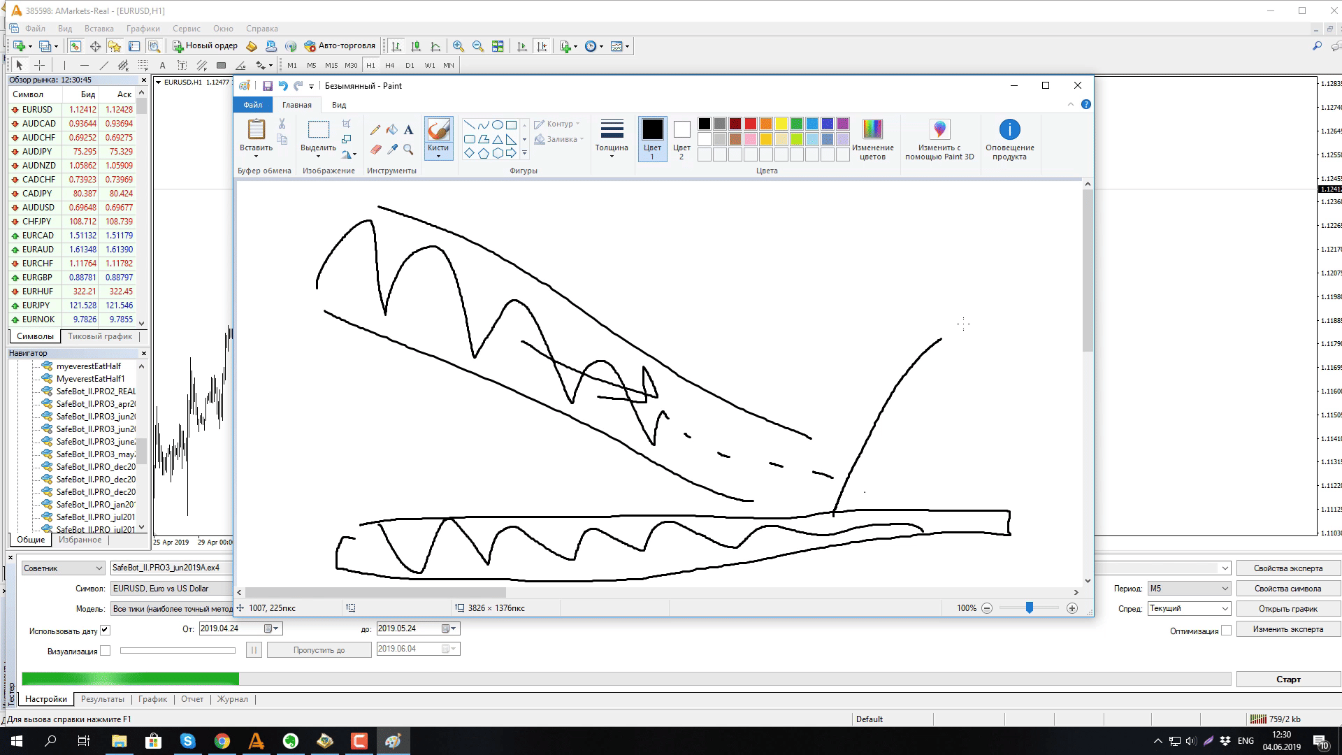
Task: Select the red color swatch in Paint
Action: point(751,124)
